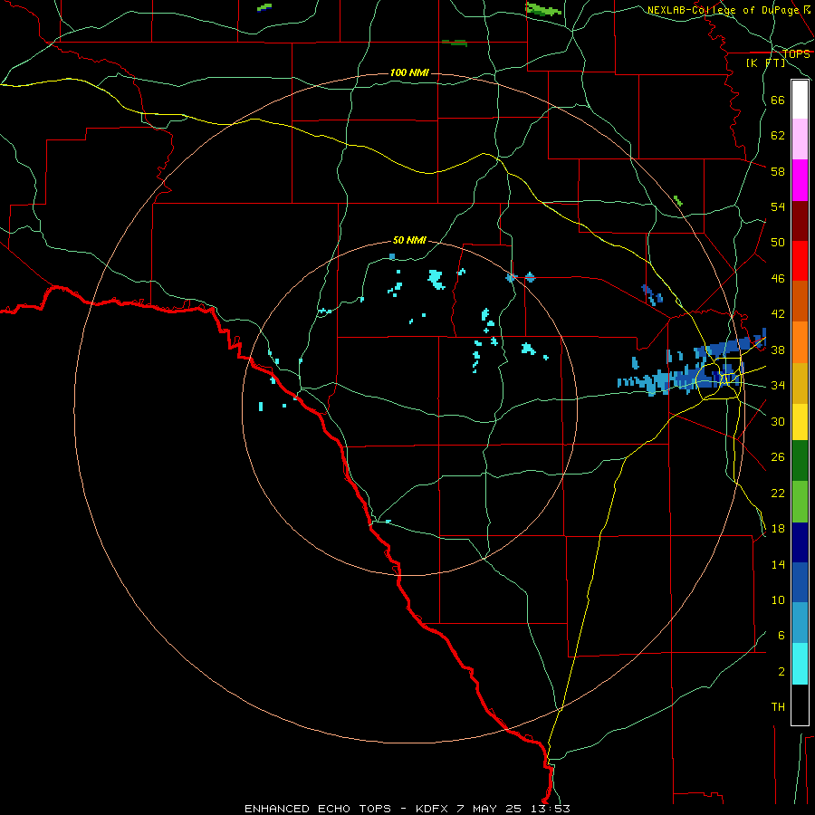Click the 50 NMI range ring label
815x815 pixels.
[x=409, y=240]
